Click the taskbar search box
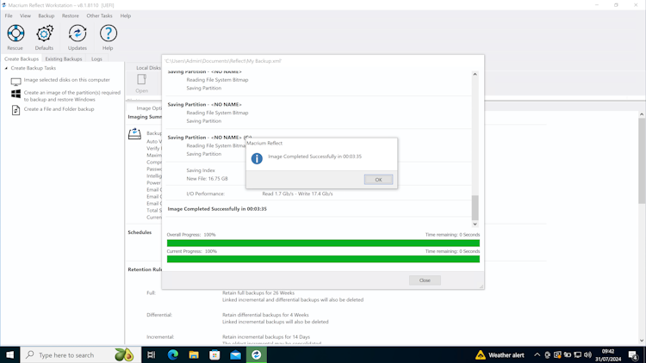This screenshot has width=646, height=363. tap(81, 354)
